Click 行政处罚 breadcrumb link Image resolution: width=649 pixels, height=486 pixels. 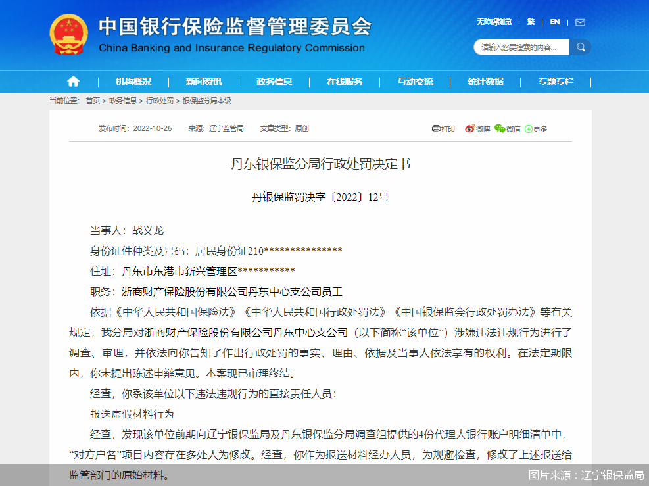pos(159,101)
